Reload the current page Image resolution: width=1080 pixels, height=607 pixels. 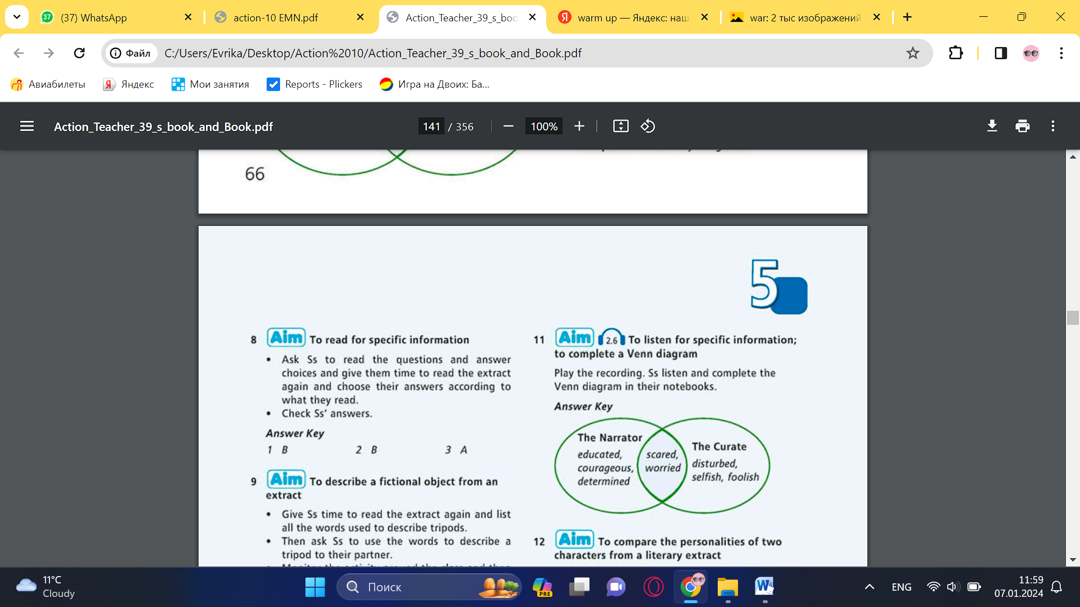pos(79,53)
